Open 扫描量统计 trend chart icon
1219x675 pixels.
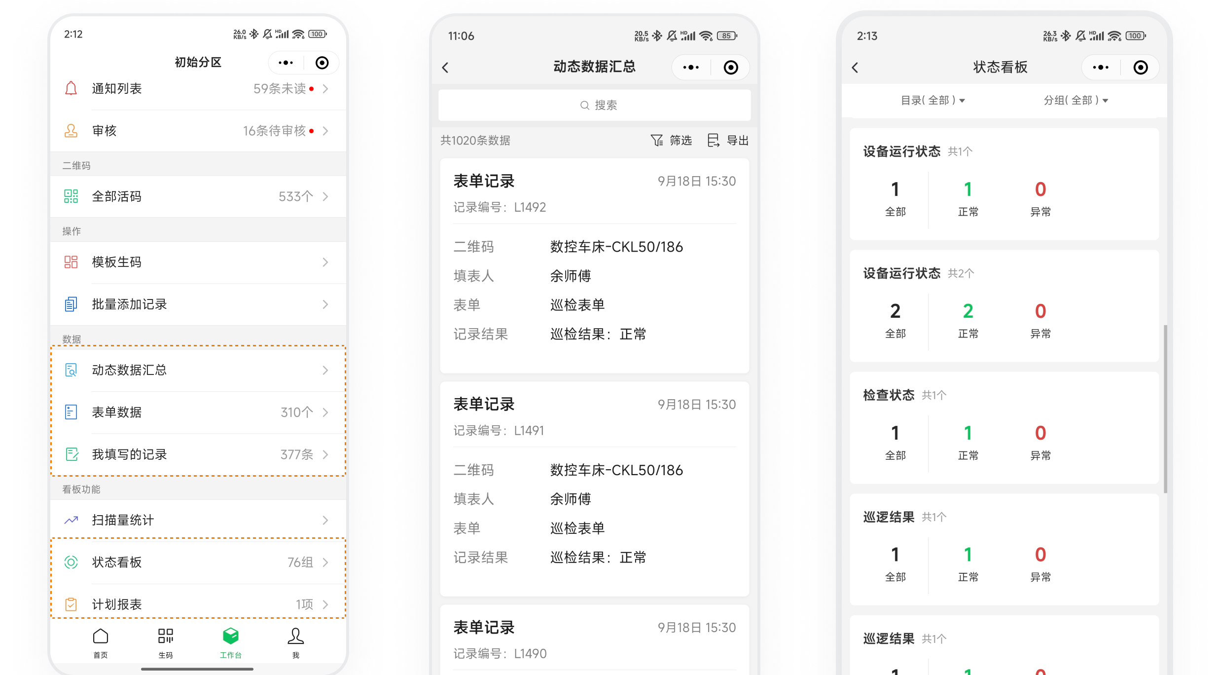click(x=71, y=520)
